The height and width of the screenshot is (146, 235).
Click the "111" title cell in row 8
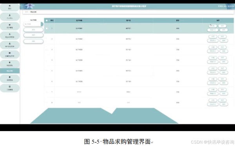point(79,103)
